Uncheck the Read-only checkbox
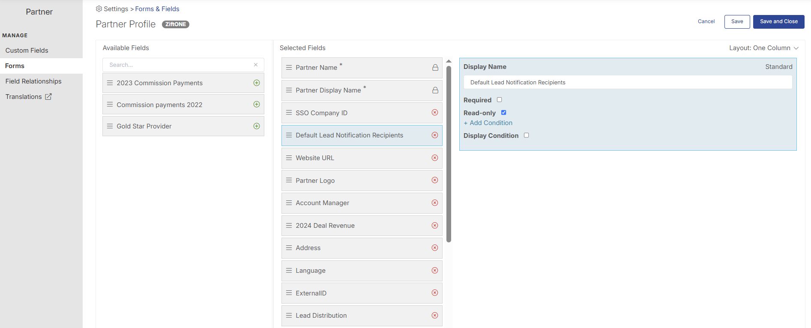The width and height of the screenshot is (811, 328). coord(504,113)
